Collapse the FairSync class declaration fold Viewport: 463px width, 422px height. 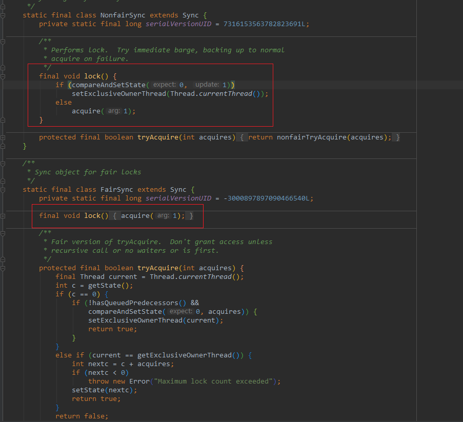click(3, 190)
